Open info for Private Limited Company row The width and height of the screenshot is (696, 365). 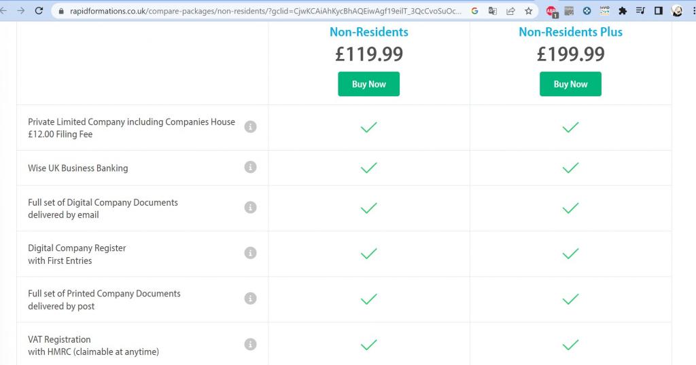point(250,127)
